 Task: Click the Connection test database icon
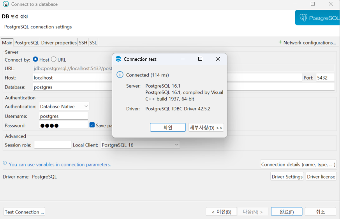pos(118,59)
